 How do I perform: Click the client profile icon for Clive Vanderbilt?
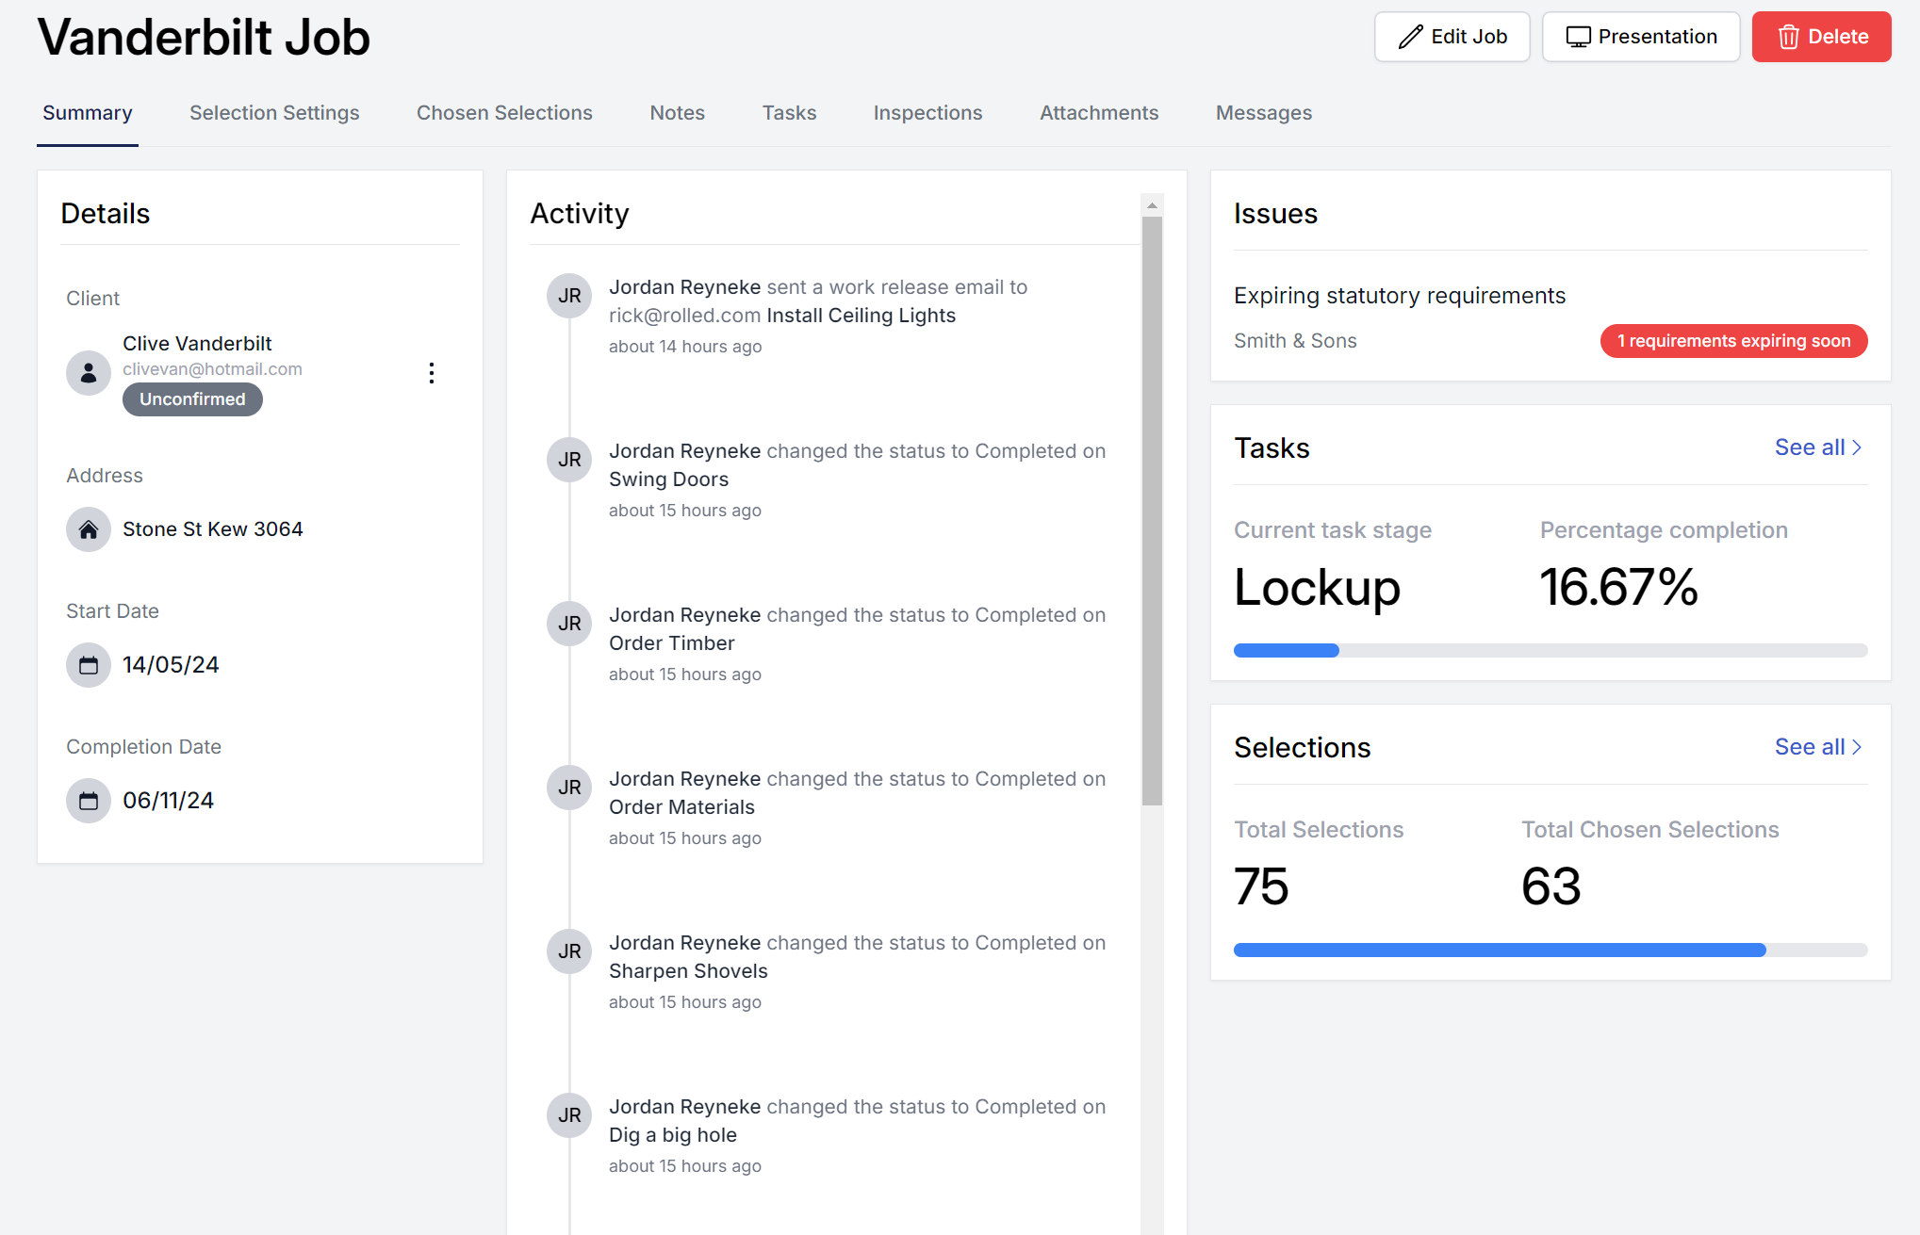click(88, 372)
